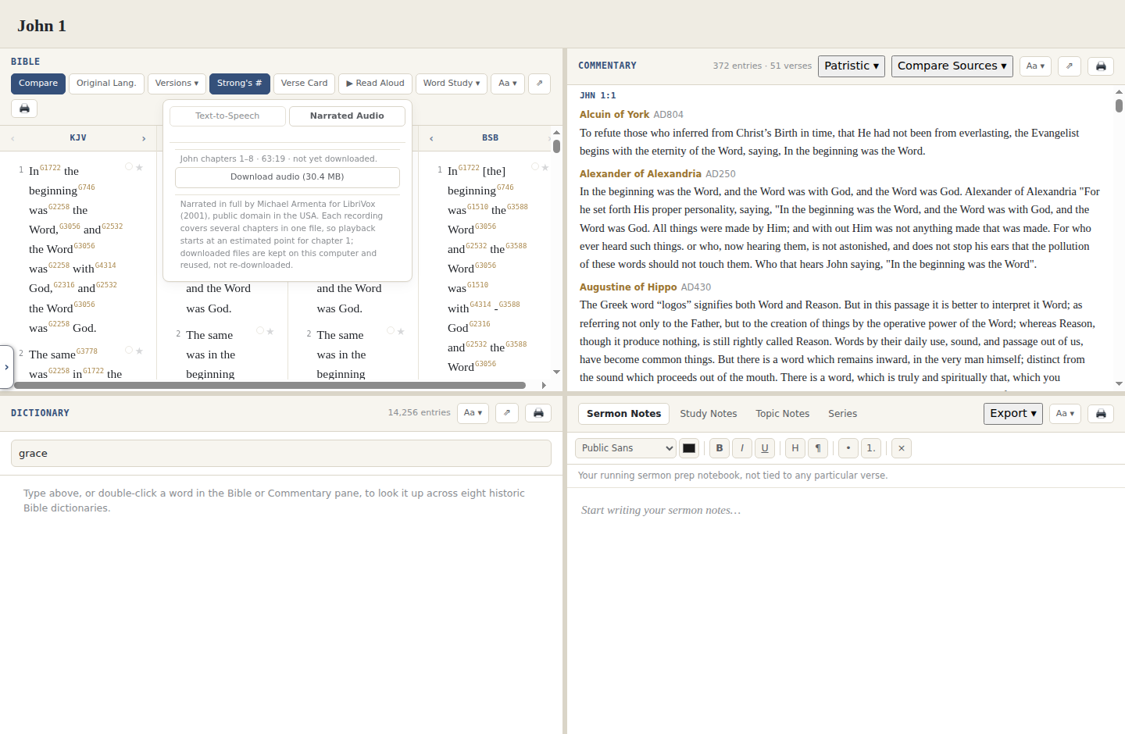
Task: Insert a numbered list
Action: coord(871,448)
